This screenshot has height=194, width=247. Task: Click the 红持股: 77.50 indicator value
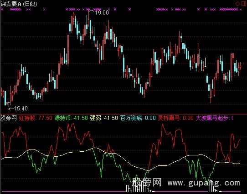tap(36, 118)
